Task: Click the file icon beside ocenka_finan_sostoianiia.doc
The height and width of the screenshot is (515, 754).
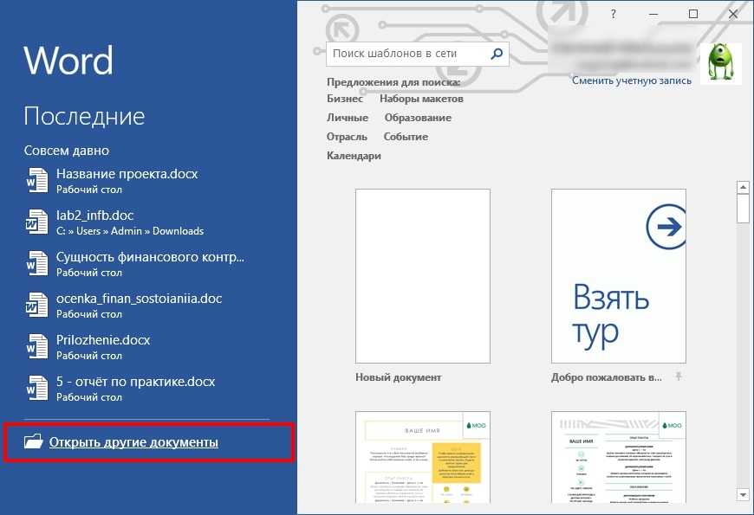Action: pos(36,306)
